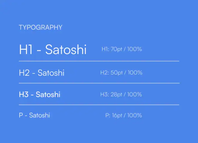Click the divider line below the H3 row

click(x=99, y=105)
